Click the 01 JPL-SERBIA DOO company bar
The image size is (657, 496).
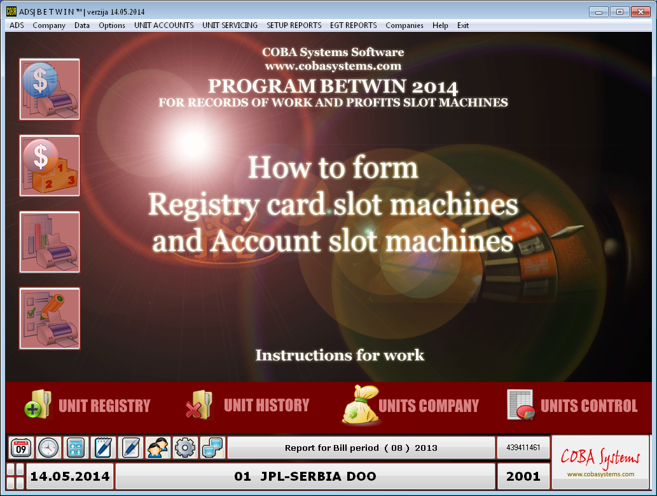tap(305, 476)
